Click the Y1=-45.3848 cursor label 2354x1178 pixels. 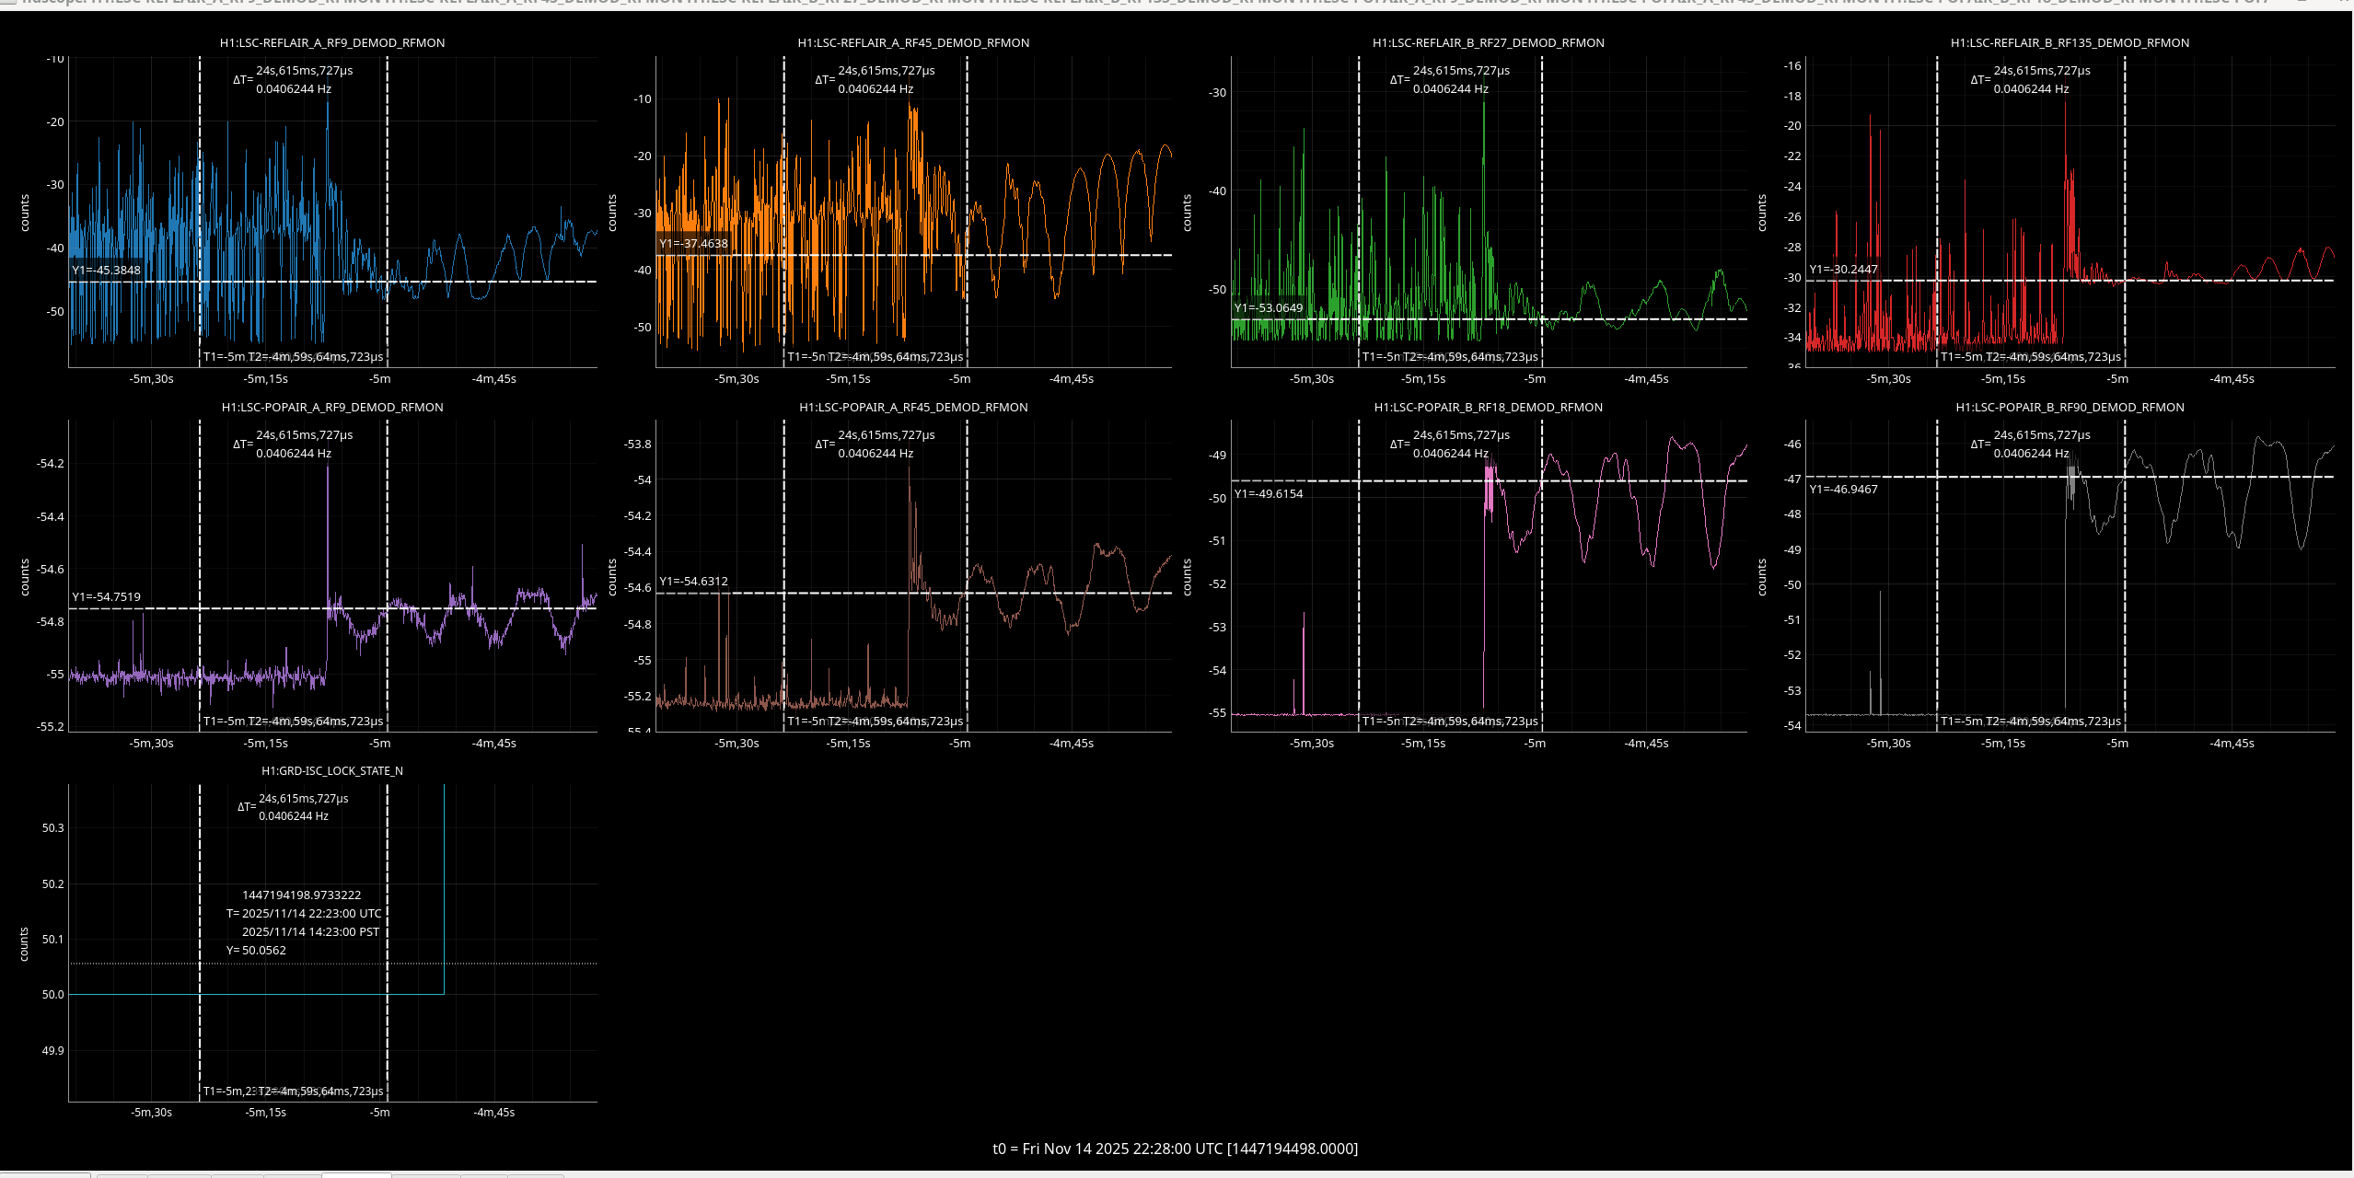click(x=107, y=270)
